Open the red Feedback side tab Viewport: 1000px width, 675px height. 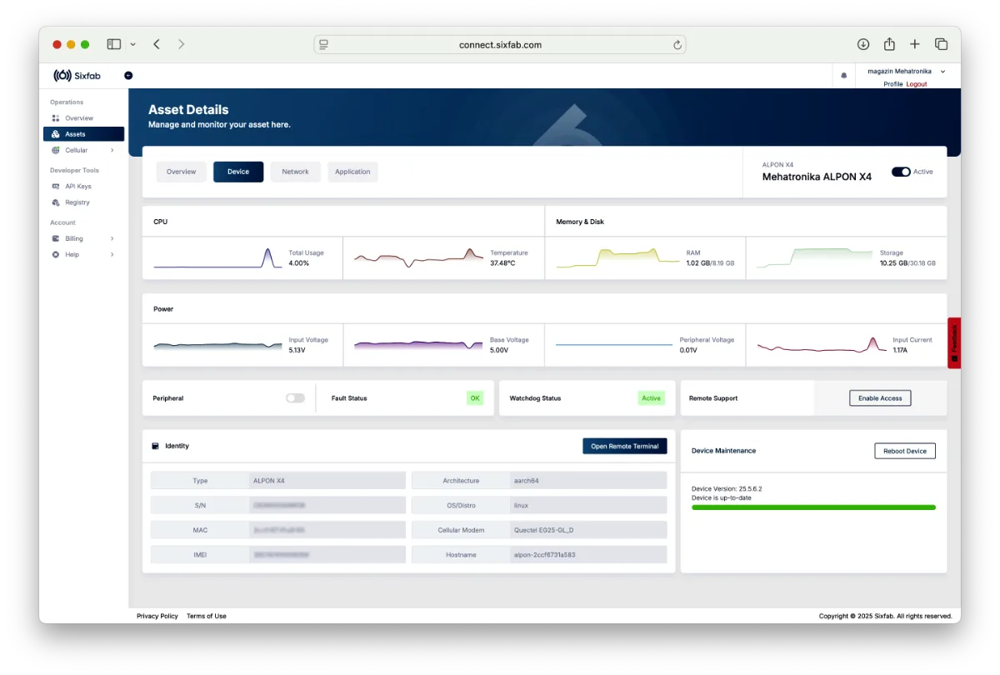(x=954, y=342)
